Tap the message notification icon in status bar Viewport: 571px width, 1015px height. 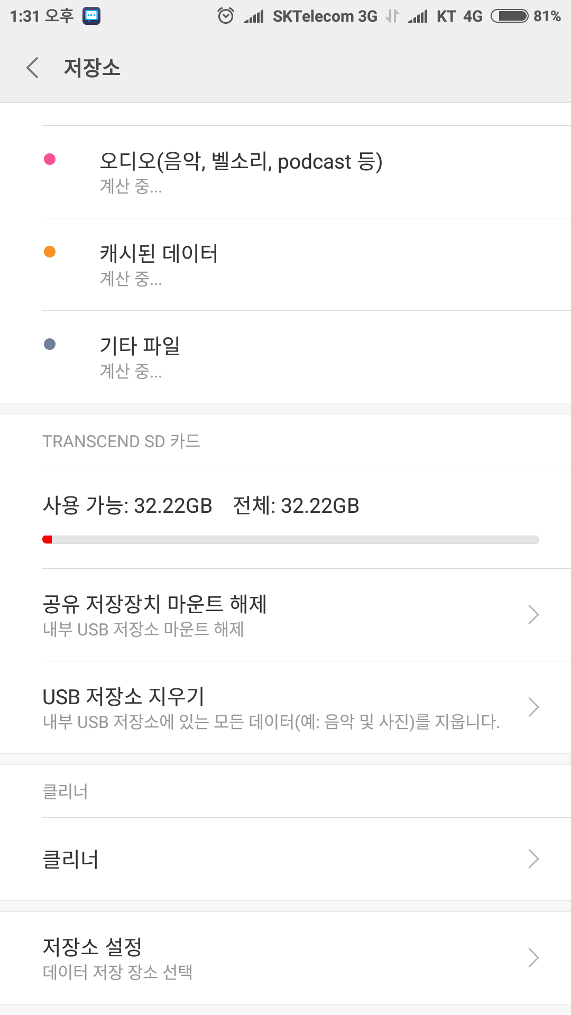click(x=91, y=16)
